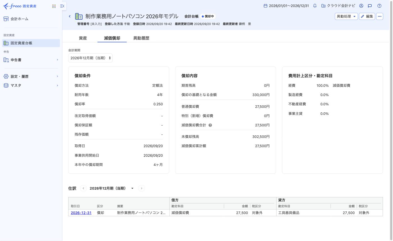Open 会計ホーム in the sidebar

[x=31, y=19]
